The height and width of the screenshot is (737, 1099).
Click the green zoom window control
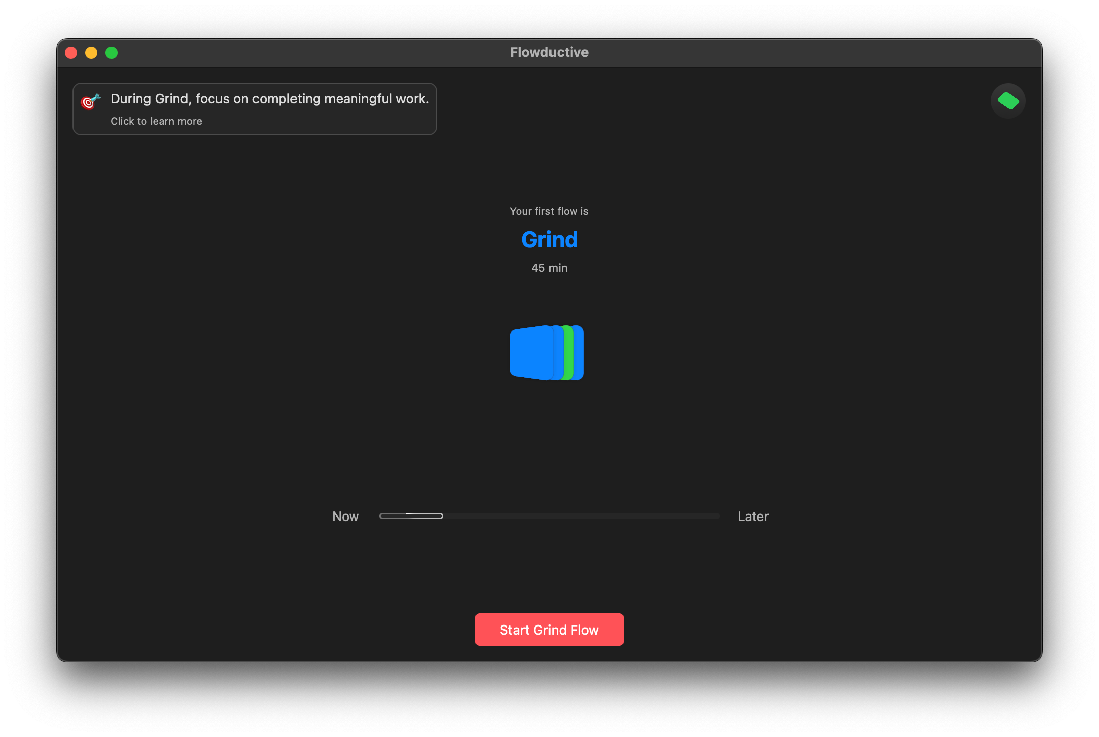click(x=112, y=52)
